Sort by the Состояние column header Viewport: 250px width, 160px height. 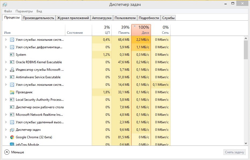click(x=79, y=30)
